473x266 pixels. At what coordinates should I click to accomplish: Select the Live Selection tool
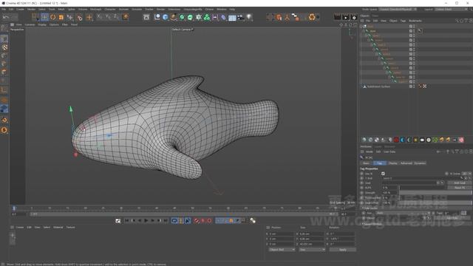[x=35, y=17]
